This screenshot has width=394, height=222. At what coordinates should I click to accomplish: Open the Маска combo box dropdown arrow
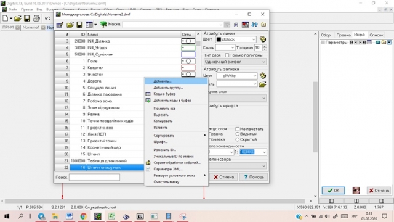(x=220, y=25)
